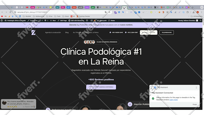Click the Tag Assistant drag handle icon

[x=151, y=87]
